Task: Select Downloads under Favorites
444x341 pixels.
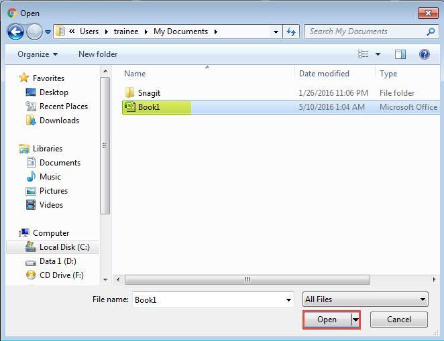Action: click(59, 121)
